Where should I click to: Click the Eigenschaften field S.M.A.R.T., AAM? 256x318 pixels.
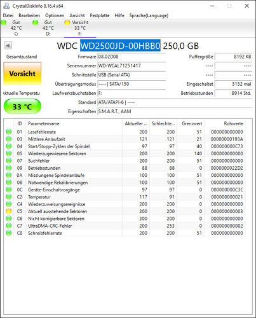point(175,111)
